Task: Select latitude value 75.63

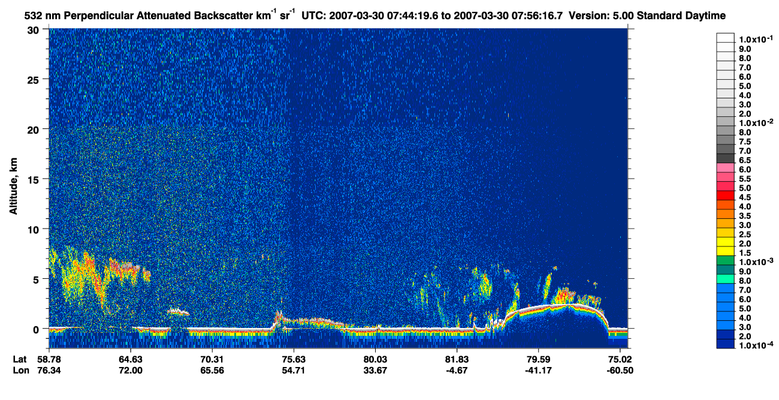Action: [x=293, y=359]
